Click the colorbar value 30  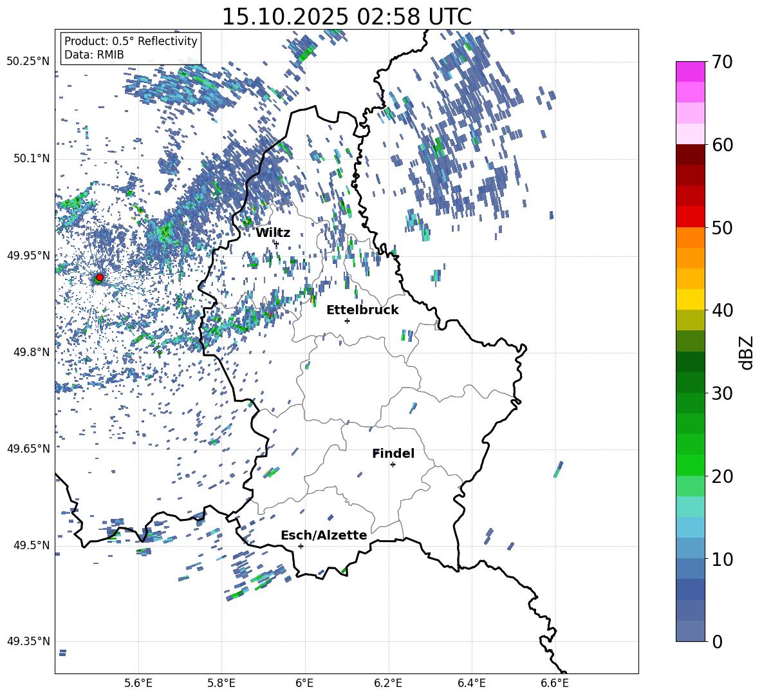coord(722,393)
